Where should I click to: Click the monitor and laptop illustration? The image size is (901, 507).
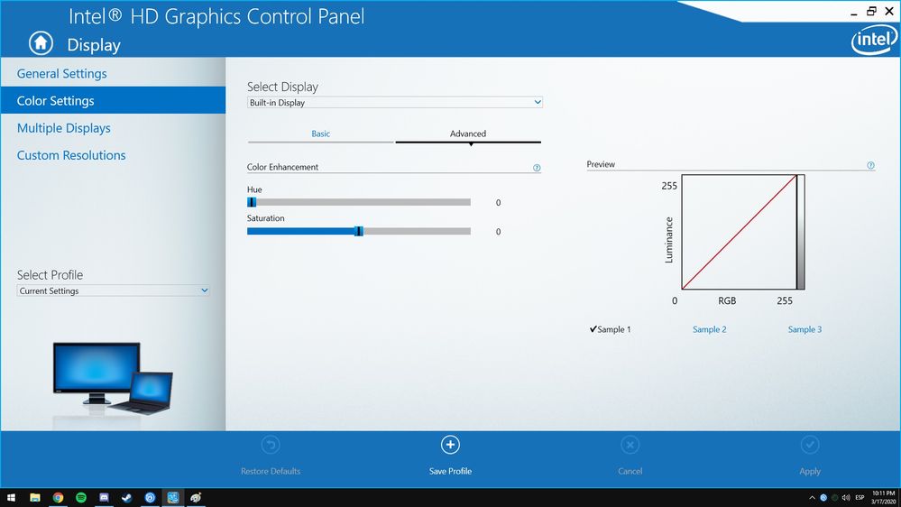tap(113, 380)
